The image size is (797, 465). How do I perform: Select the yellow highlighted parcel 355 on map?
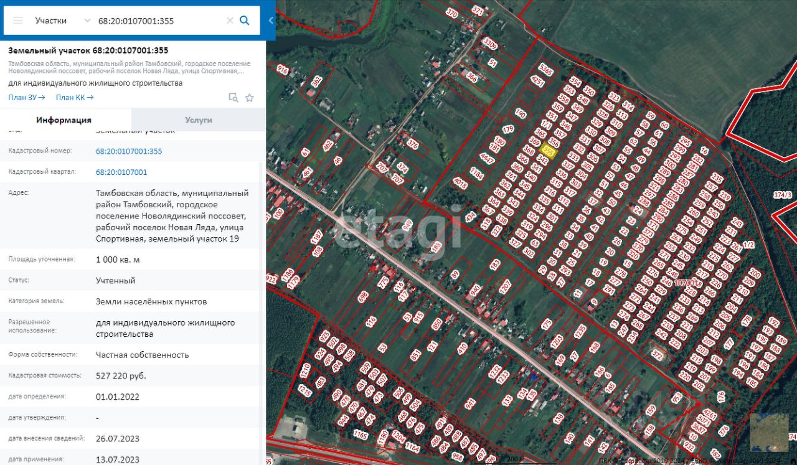click(x=549, y=150)
